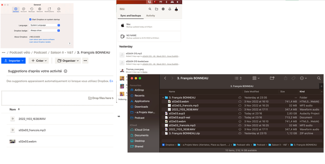Viewport: 325px width, 164px height.
Task: Click the Date Modified column header
Action: click(x=251, y=92)
